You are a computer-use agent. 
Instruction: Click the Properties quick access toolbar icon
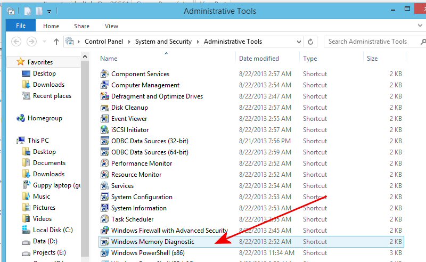[x=28, y=11]
